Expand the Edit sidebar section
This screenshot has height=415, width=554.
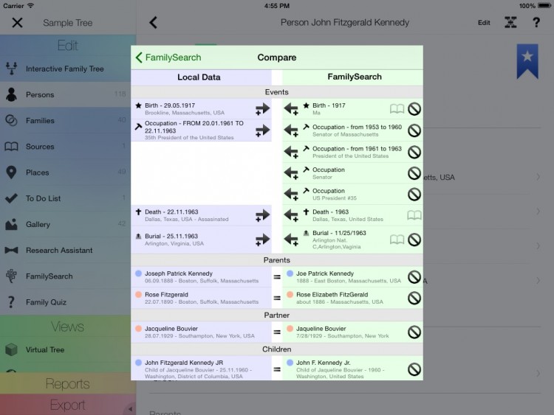pyautogui.click(x=68, y=46)
